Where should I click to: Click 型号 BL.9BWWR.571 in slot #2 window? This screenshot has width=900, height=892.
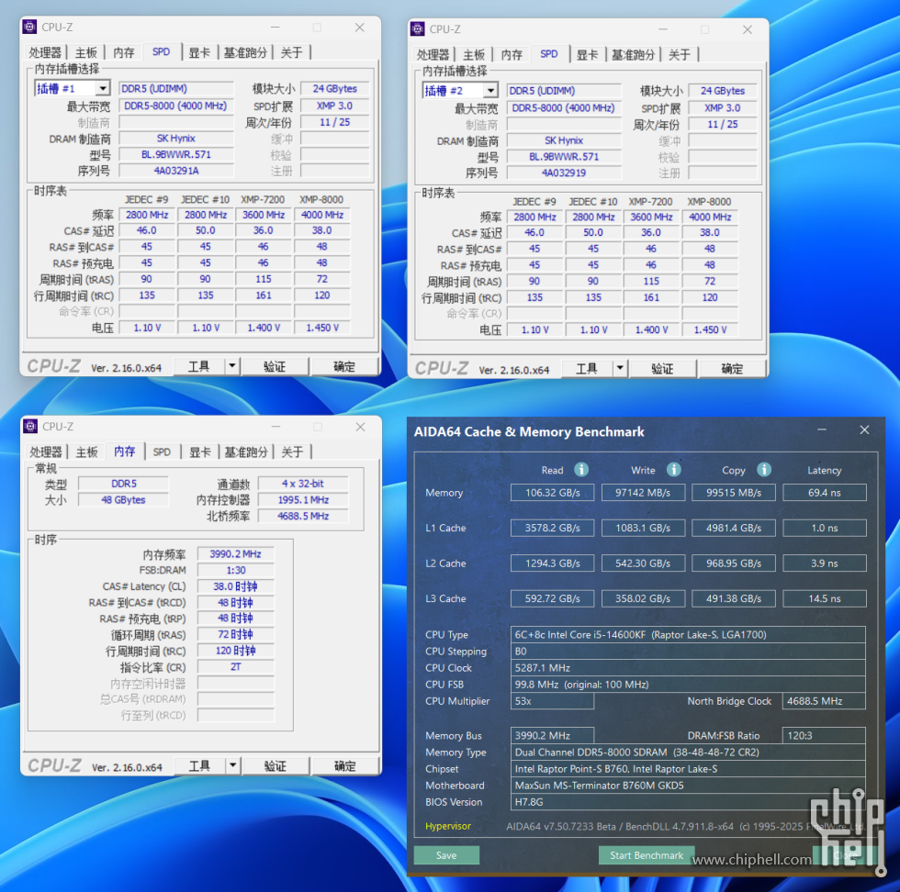[x=564, y=157]
